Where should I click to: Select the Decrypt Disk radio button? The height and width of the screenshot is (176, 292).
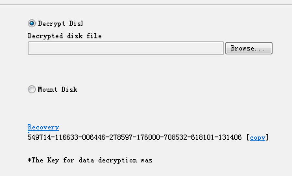(x=32, y=23)
